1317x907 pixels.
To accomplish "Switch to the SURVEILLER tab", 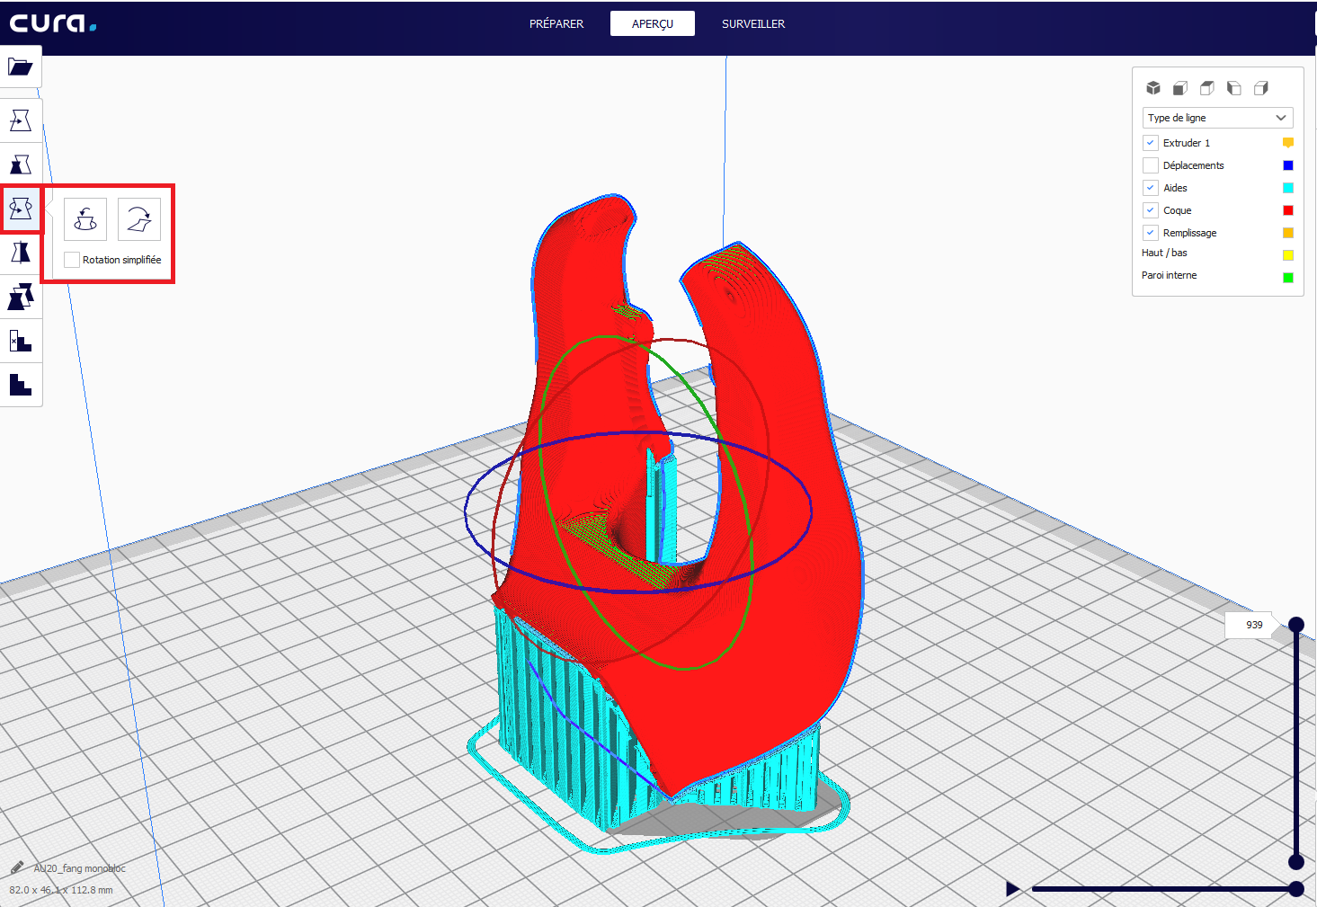I will [x=753, y=24].
